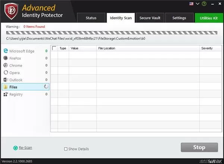
Task: Click the green Re-Scan circle icon
Action: pyautogui.click(x=15, y=148)
